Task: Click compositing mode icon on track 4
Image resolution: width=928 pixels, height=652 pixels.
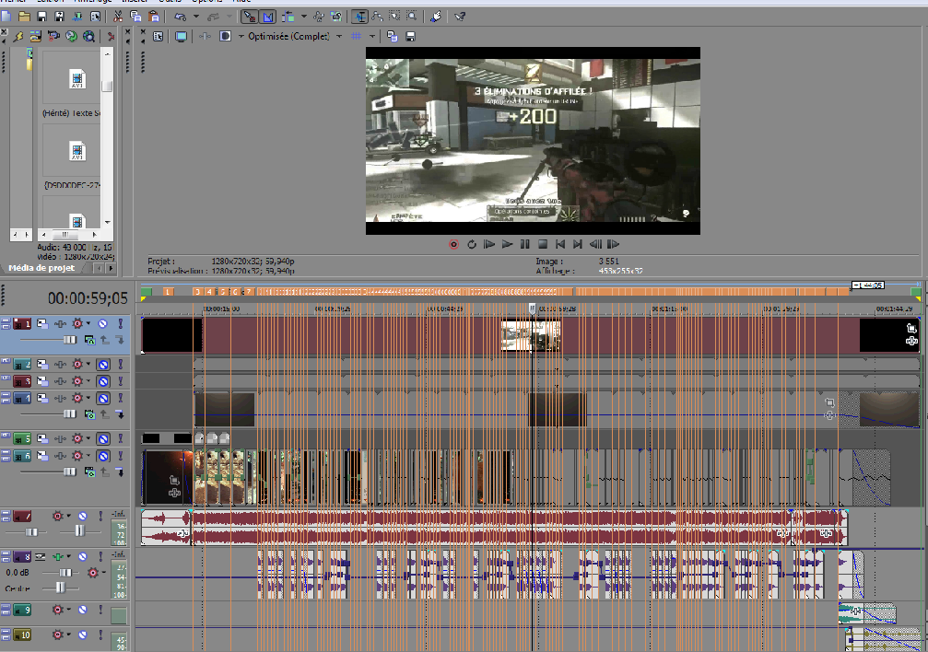Action: click(89, 414)
